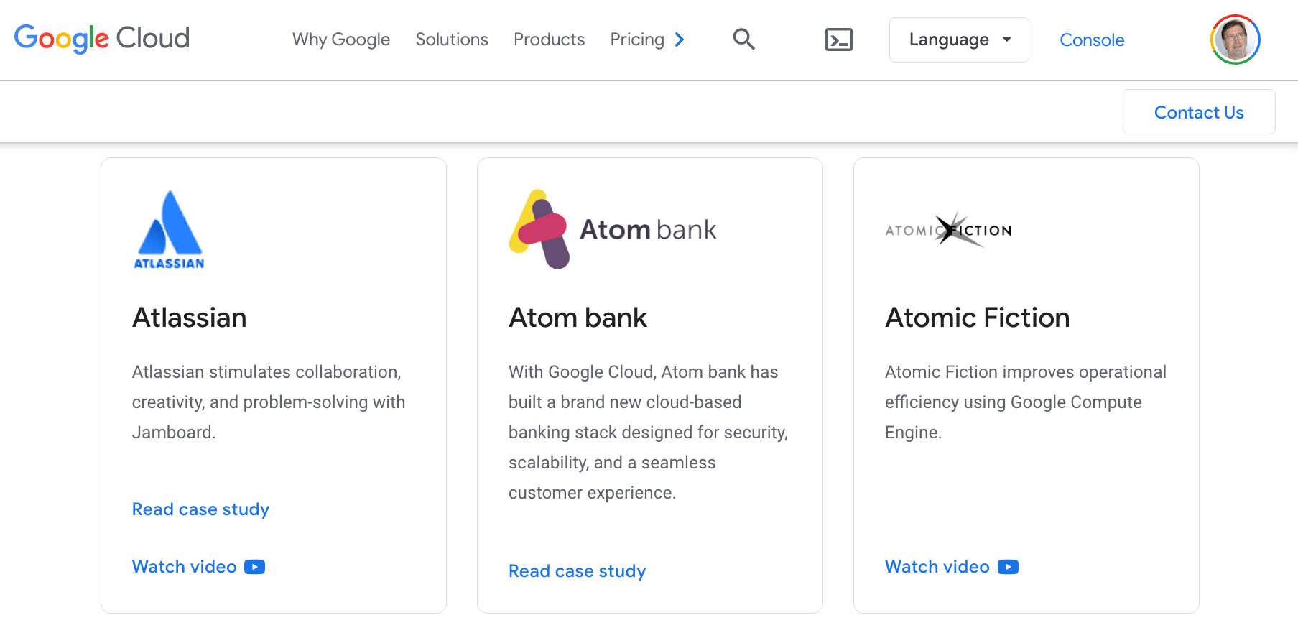Click the Atomic Fiction heading

click(977, 318)
